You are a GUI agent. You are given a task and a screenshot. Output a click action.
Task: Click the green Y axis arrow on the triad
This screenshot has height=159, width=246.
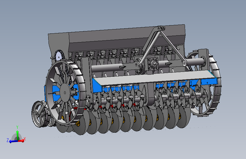(18, 135)
